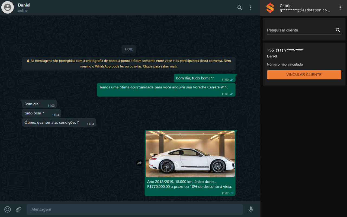Viewport: 347px width, 217px height.
Task: Search within the Daniel conversation
Action: coord(240,8)
